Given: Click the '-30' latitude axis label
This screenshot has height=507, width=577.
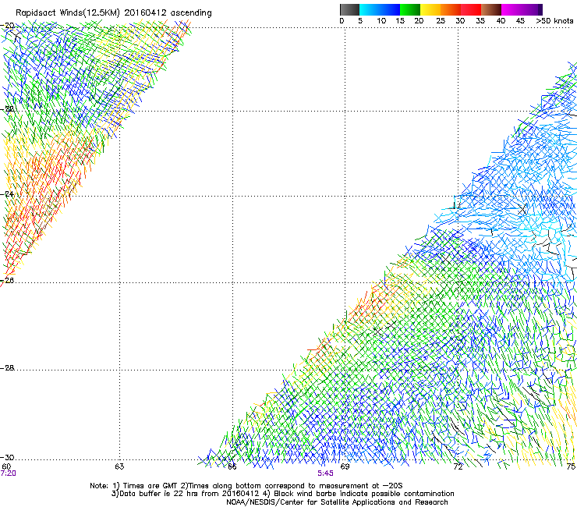Looking at the screenshot, I should click(7, 458).
